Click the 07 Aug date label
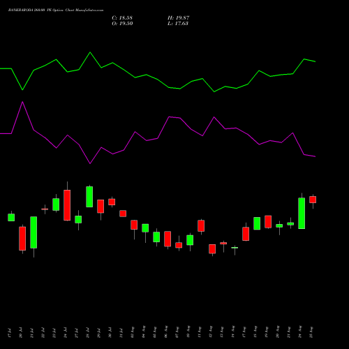Screen dimensions: 349x349 click(177, 332)
